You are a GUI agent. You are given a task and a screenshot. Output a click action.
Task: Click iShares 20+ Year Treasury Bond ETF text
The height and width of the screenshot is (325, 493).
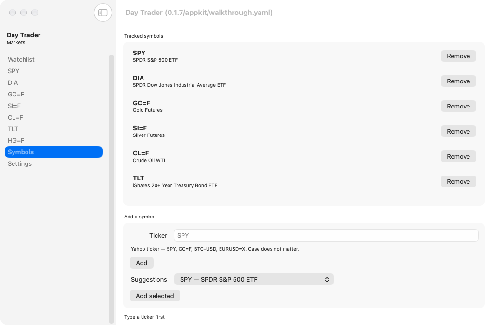pos(175,186)
